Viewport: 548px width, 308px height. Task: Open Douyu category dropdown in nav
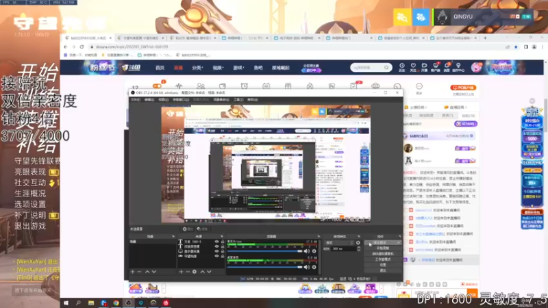198,68
